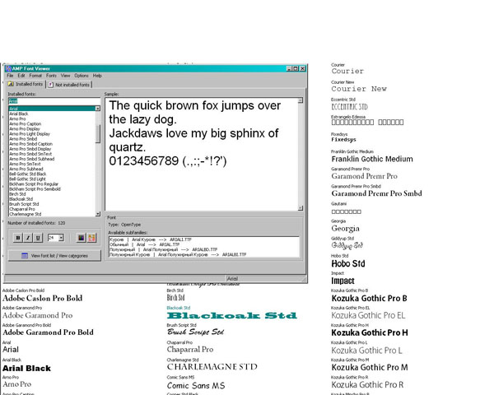Click the AMP Font Viewer title icon

8,68
